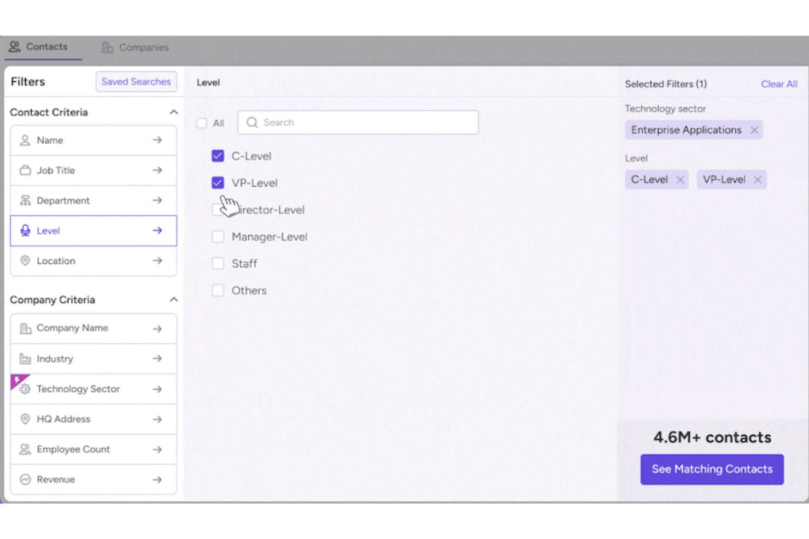Open the Location filter
The width and height of the screenshot is (809, 539).
[93, 260]
